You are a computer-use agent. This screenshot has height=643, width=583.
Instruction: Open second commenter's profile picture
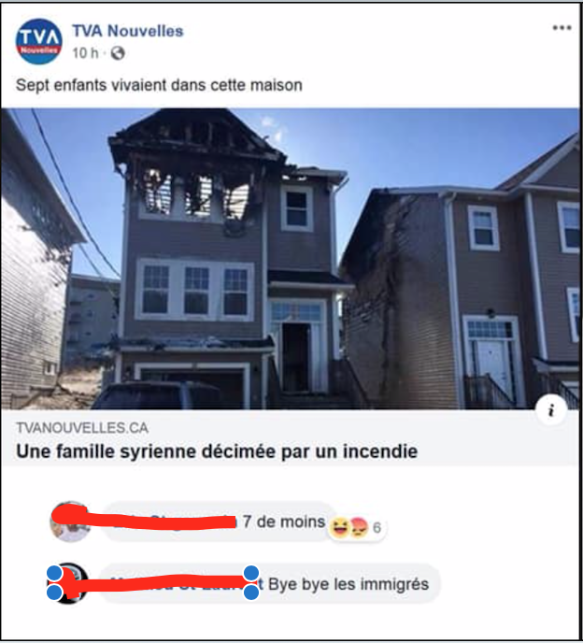68,583
